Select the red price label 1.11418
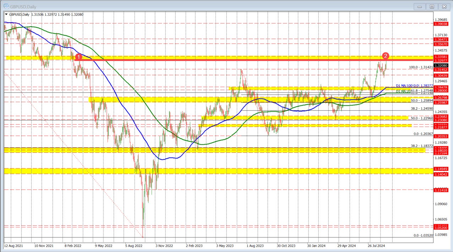The image size is (453, 252). [x=441, y=190]
